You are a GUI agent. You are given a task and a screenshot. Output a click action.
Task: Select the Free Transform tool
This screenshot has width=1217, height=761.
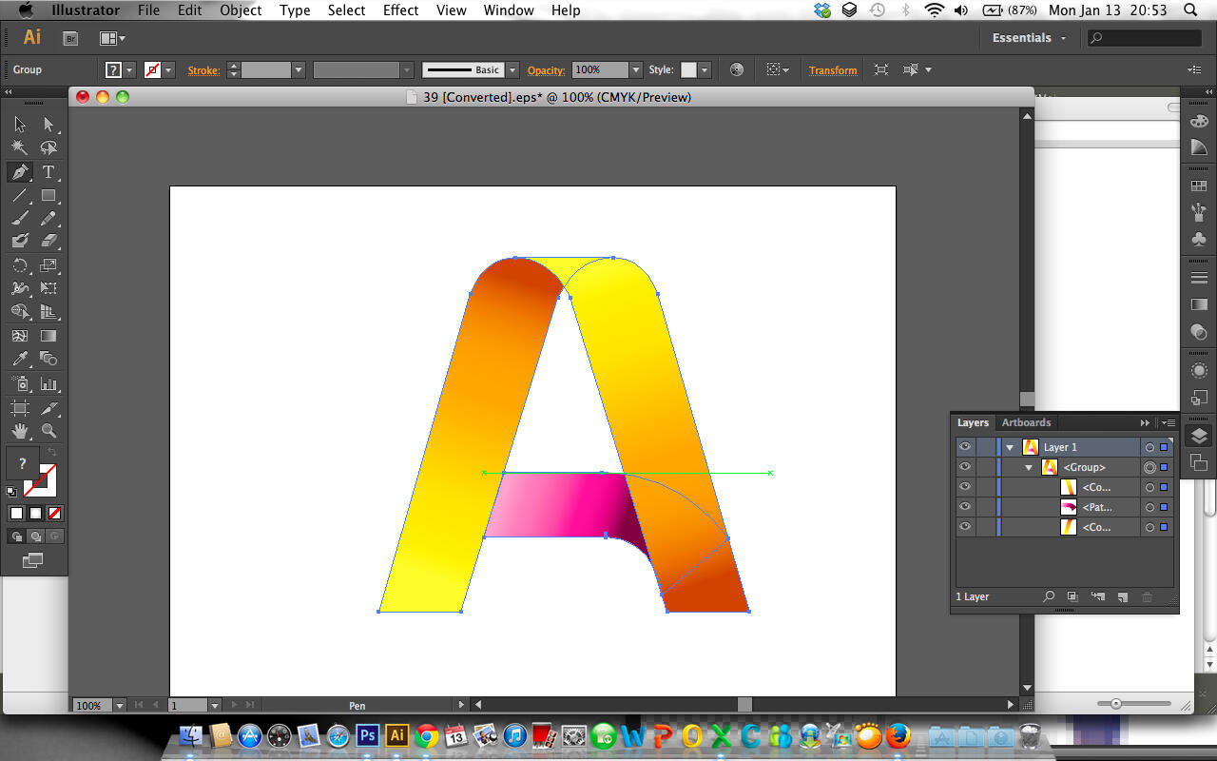coord(48,288)
